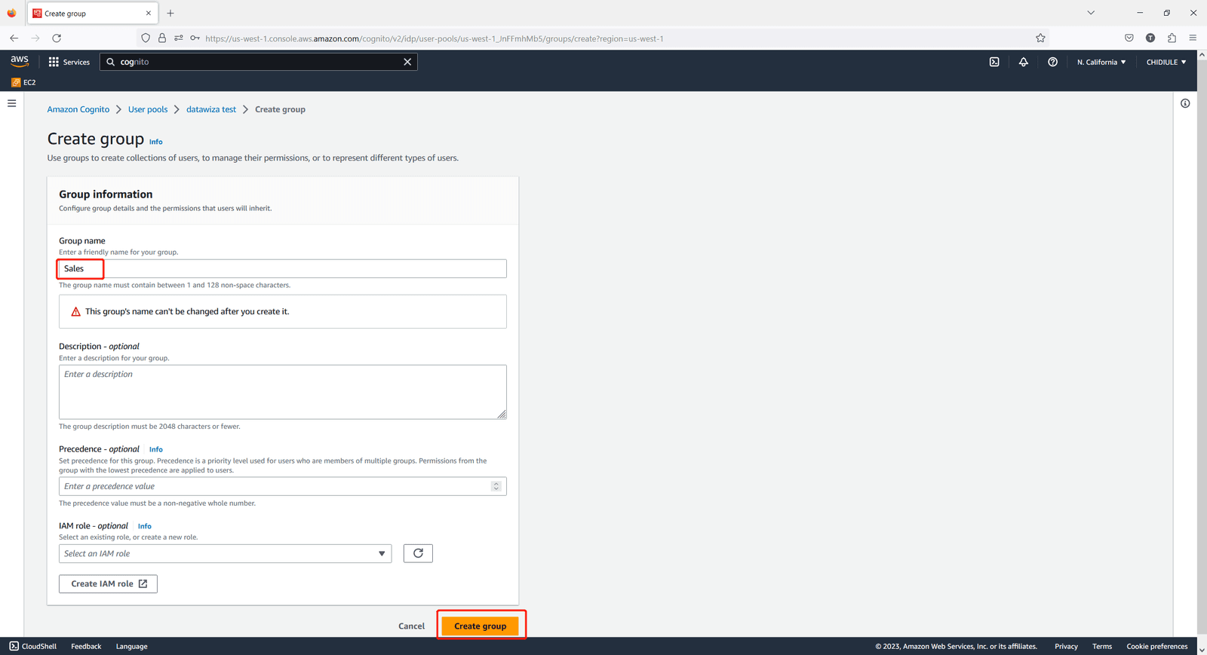
Task: Click in the Description text area
Action: point(283,392)
